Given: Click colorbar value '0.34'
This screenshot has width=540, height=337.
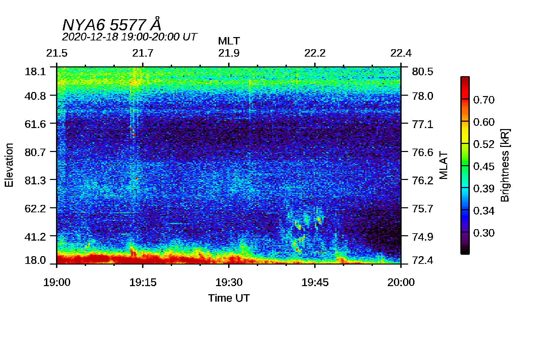Looking at the screenshot, I should tap(484, 211).
